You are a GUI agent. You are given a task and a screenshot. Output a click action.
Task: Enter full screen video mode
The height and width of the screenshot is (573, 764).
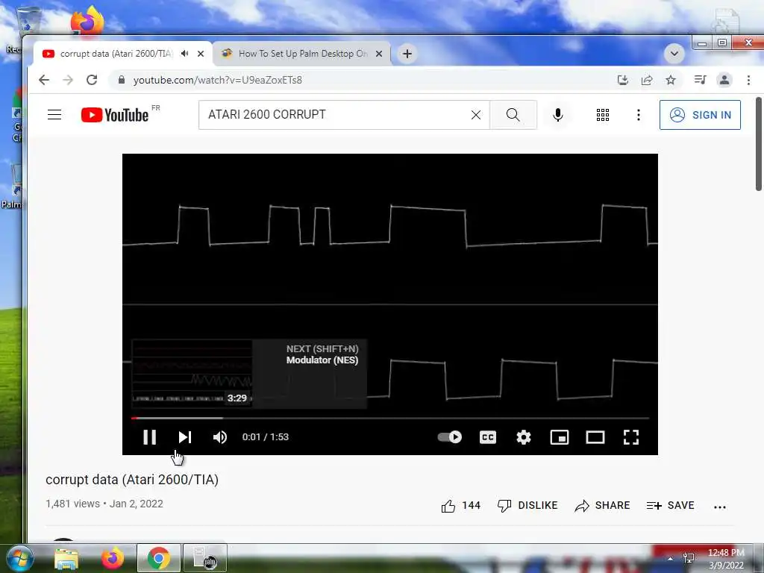(631, 437)
